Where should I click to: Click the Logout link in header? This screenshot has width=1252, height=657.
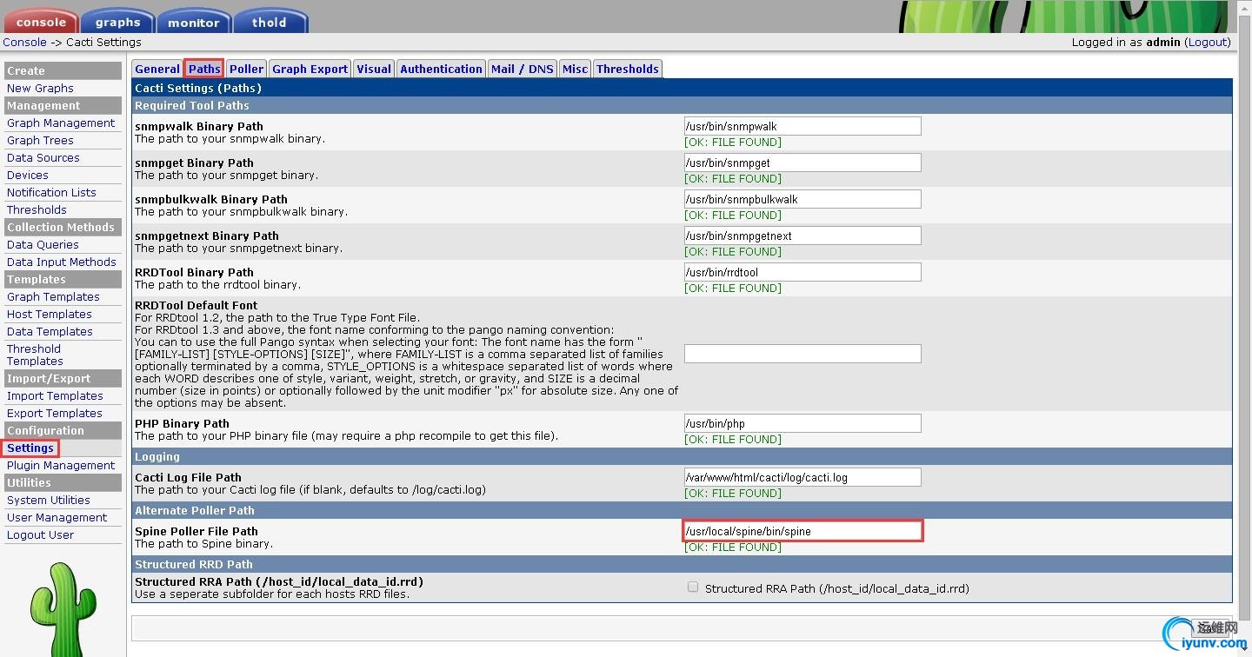(1209, 42)
